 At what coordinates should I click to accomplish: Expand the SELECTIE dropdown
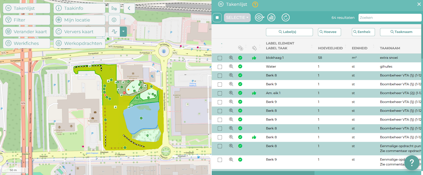(x=237, y=17)
